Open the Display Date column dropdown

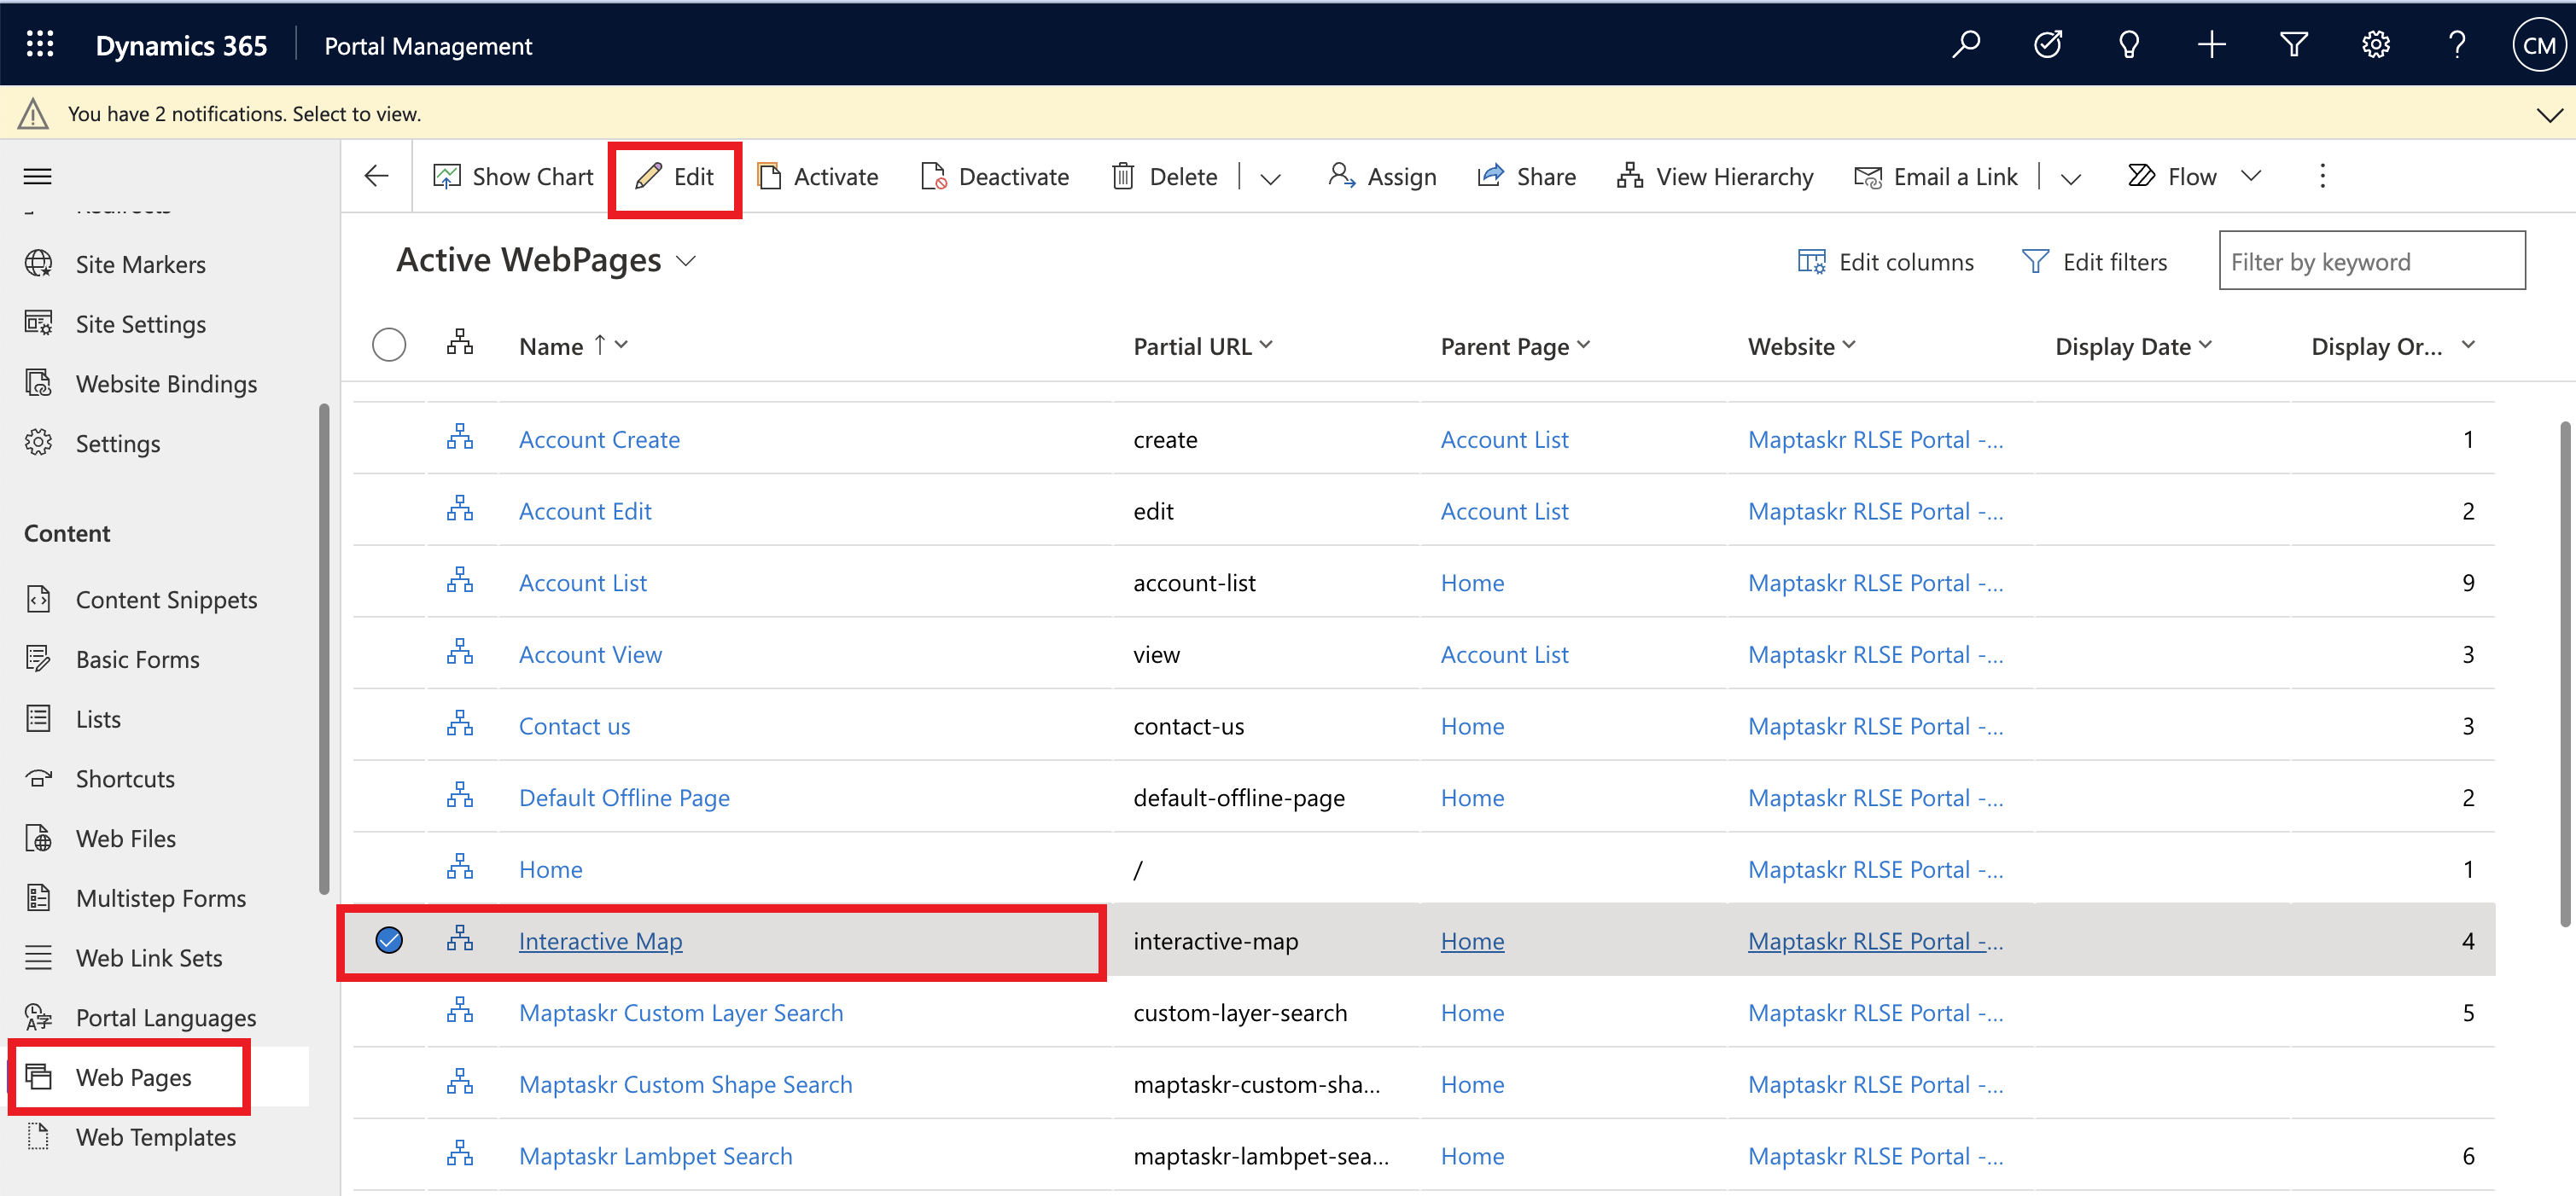pyautogui.click(x=2205, y=345)
